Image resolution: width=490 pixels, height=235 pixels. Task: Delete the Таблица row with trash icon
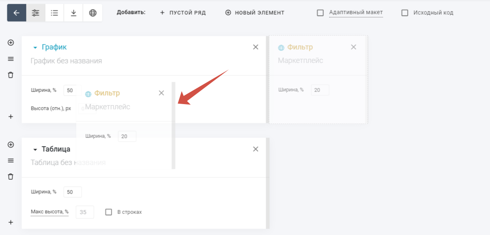11,176
